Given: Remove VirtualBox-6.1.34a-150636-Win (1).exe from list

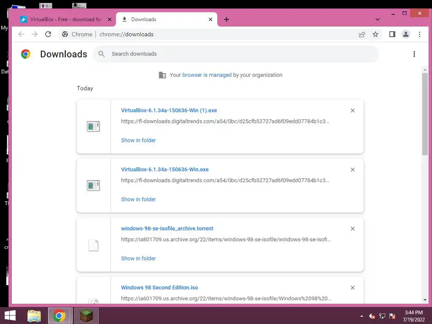Looking at the screenshot, I should click(x=353, y=111).
